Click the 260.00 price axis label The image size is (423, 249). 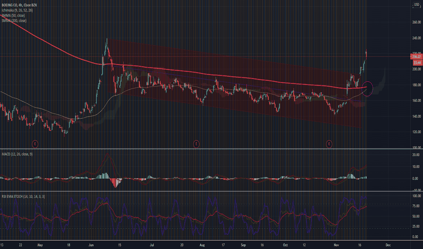pyautogui.click(x=417, y=22)
